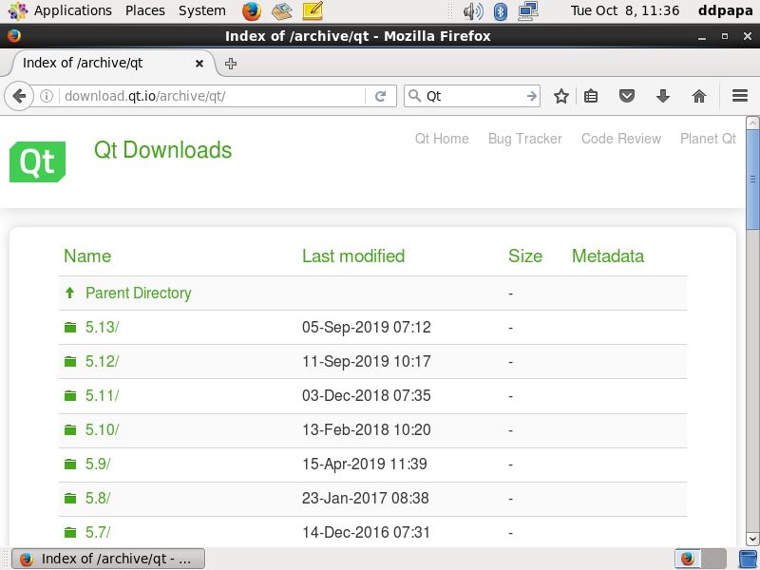
Task: Navigate back using the back arrow
Action: click(20, 96)
